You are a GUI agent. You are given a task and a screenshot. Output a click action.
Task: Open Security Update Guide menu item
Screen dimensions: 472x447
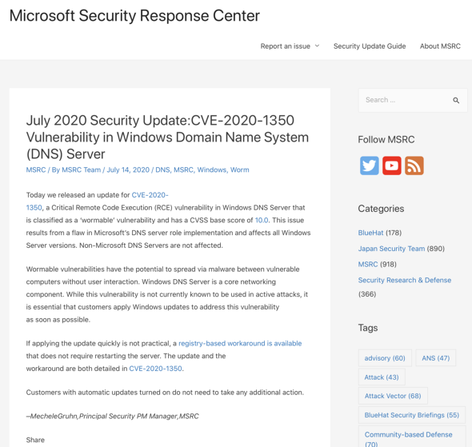click(370, 46)
